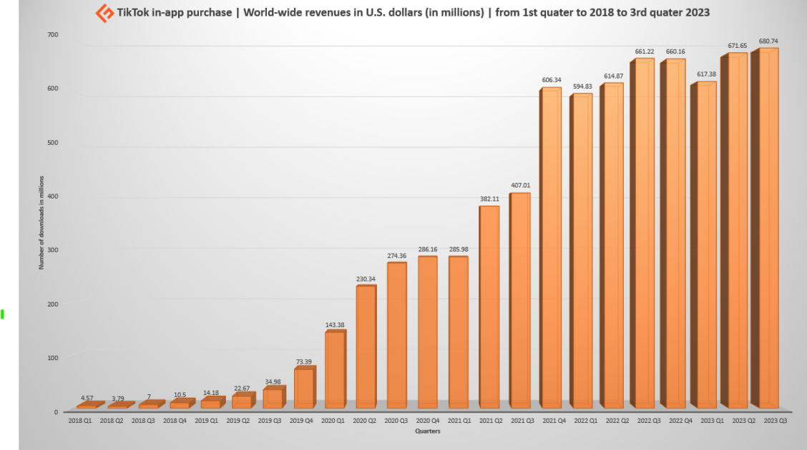The height and width of the screenshot is (450, 807).
Task: Click the 407.01 data label
Action: coord(520,186)
